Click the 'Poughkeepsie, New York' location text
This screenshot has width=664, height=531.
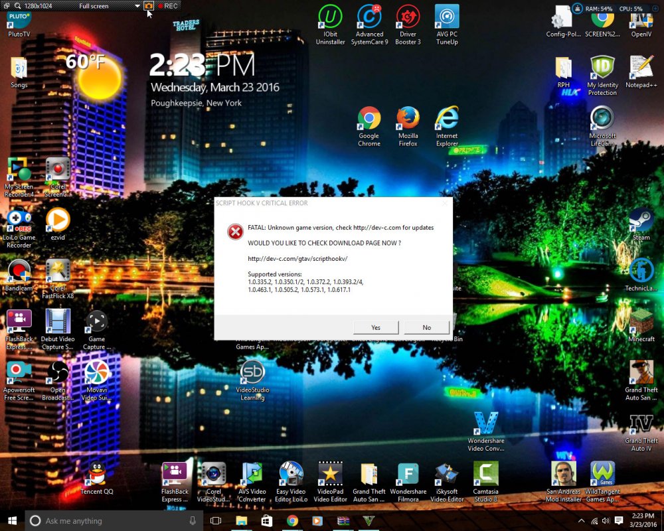pyautogui.click(x=196, y=103)
